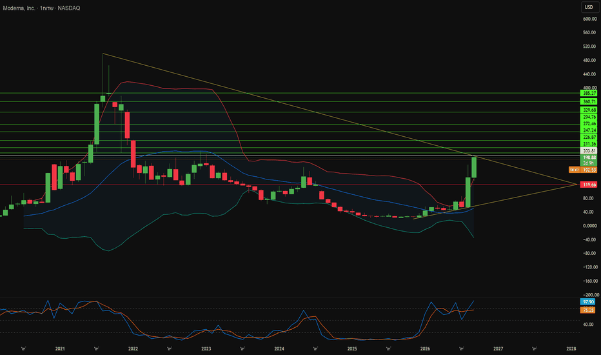This screenshot has width=601, height=355.
Task: Click the 600.00 mark on price scale
Action: pos(589,19)
